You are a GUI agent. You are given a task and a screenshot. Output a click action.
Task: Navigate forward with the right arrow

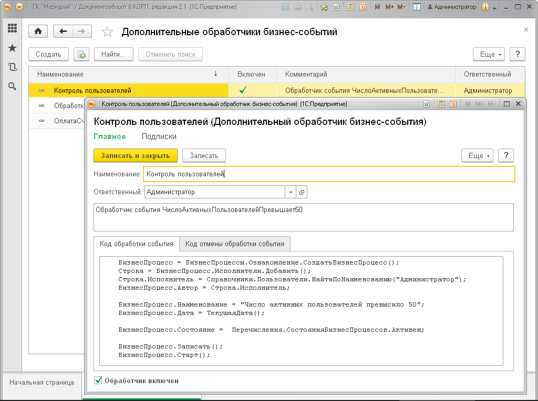[81, 31]
